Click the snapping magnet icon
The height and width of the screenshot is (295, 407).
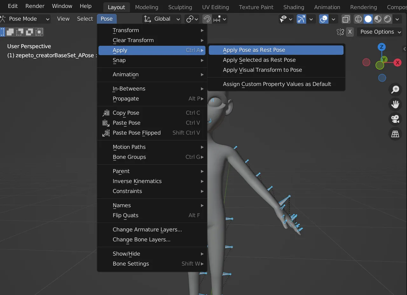click(207, 19)
